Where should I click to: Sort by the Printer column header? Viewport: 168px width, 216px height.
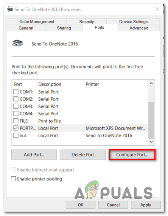click(115, 84)
